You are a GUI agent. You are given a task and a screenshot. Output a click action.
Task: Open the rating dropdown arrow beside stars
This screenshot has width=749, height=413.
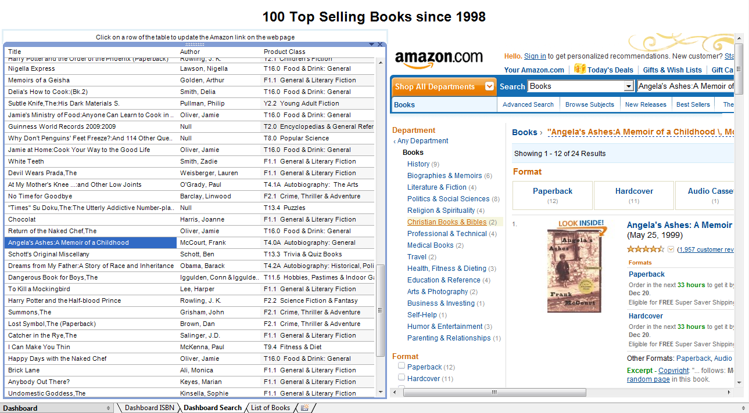671,249
